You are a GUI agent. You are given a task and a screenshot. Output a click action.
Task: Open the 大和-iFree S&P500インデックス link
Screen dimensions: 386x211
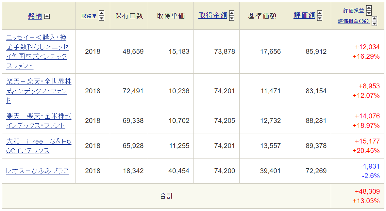39,146
